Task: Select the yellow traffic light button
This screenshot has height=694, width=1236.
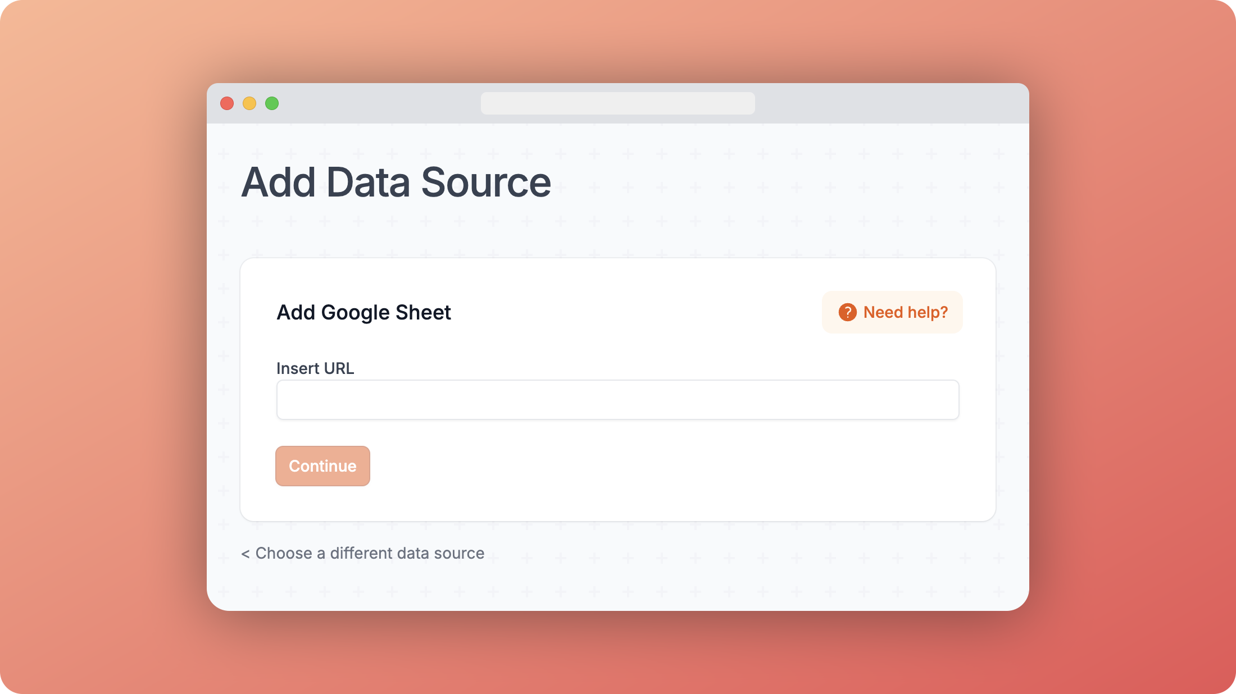Action: pyautogui.click(x=249, y=103)
